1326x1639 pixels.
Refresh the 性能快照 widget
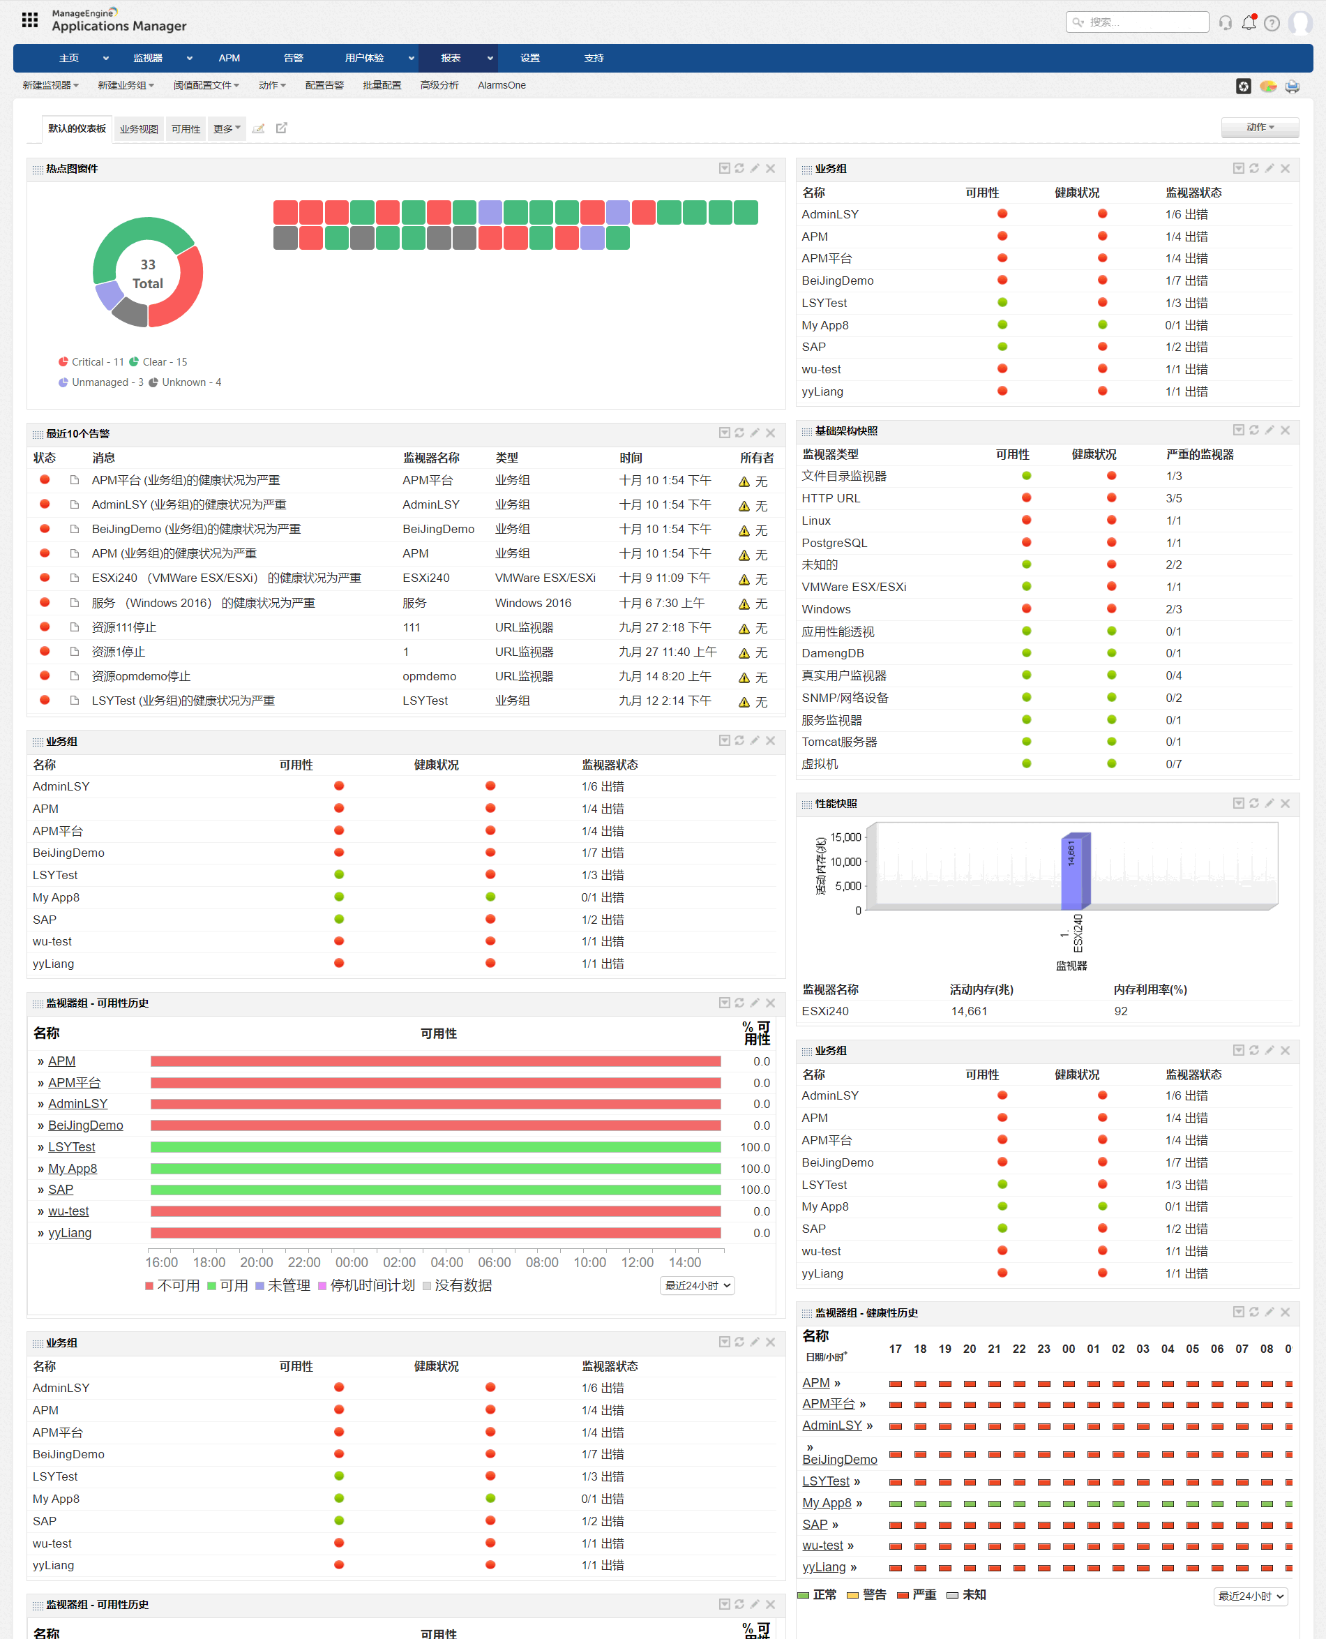(1254, 803)
